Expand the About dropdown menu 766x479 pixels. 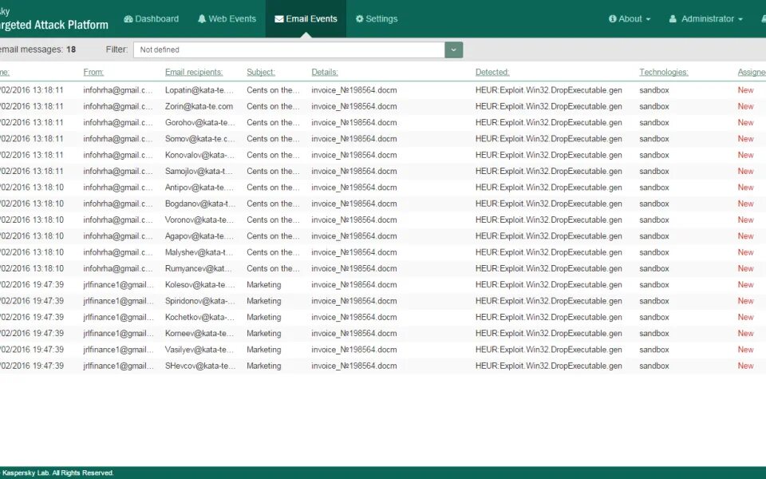pyautogui.click(x=630, y=18)
